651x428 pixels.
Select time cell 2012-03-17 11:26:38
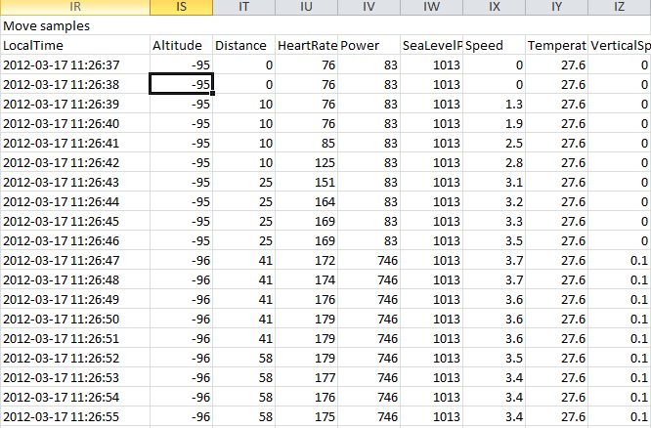point(74,84)
